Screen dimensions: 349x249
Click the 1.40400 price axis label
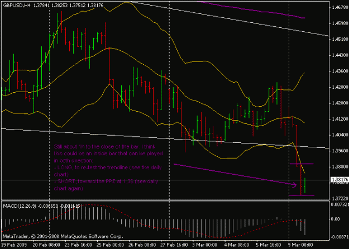[340, 135]
